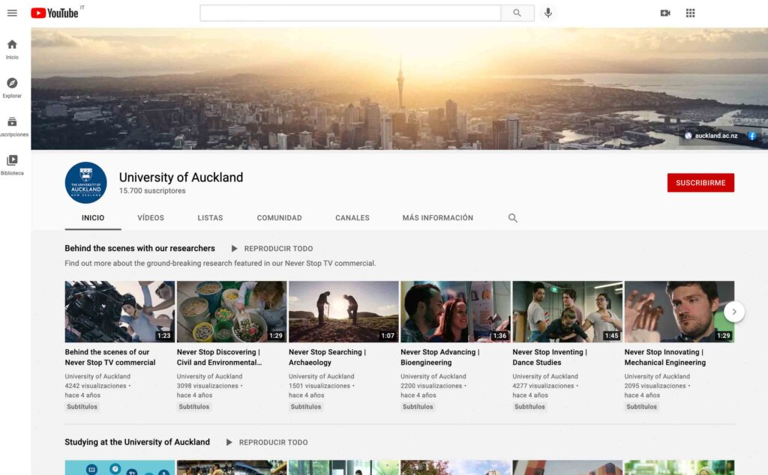The image size is (768, 475).
Task: Click play icon beside Studying at the University section
Action: (229, 442)
